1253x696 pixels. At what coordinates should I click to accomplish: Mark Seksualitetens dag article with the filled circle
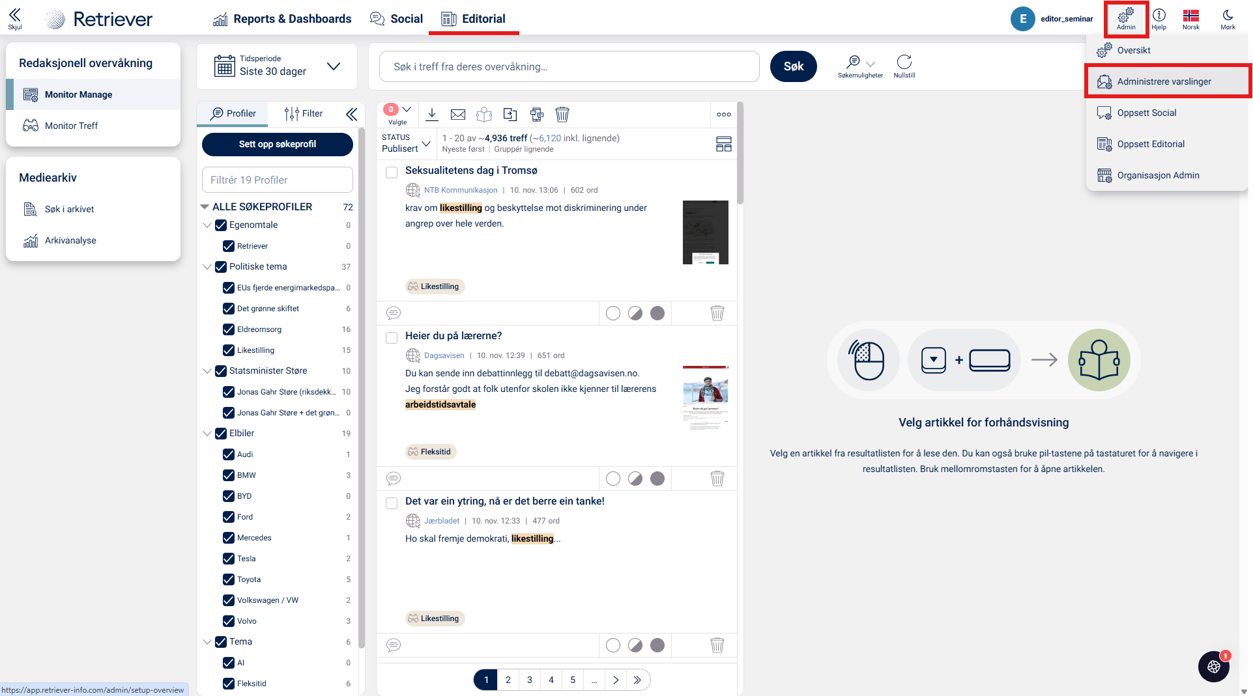click(x=657, y=313)
